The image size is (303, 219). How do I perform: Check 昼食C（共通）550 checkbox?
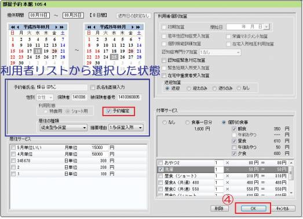(160, 189)
